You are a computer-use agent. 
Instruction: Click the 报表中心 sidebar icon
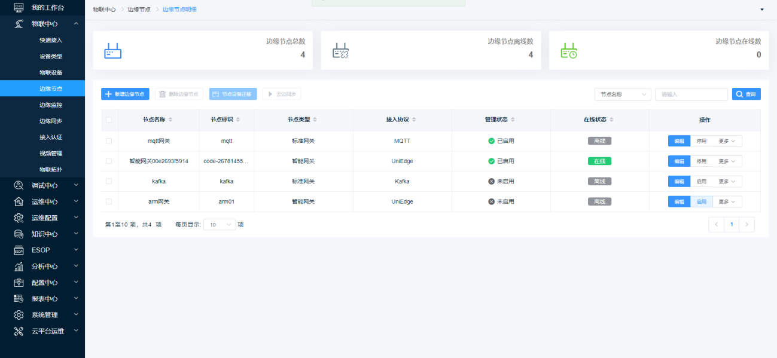point(19,298)
